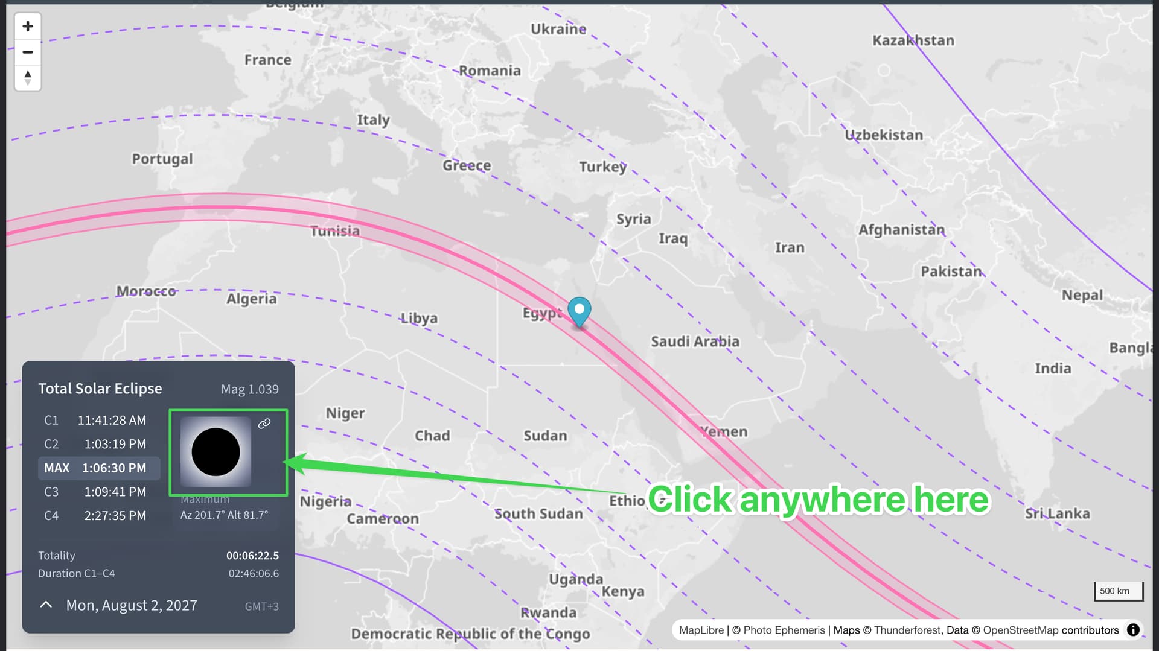This screenshot has width=1159, height=651.
Task: Click the Mon, August 2, 2027 date
Action: pyautogui.click(x=132, y=605)
